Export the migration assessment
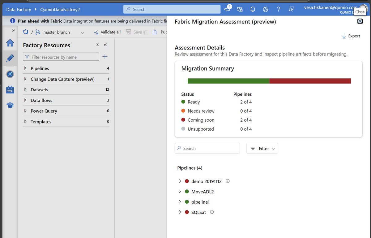 [351, 36]
